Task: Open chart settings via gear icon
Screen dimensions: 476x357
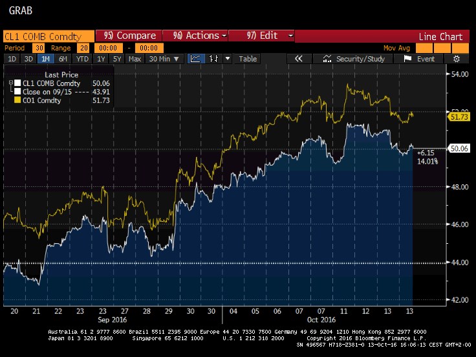Action: click(456, 59)
